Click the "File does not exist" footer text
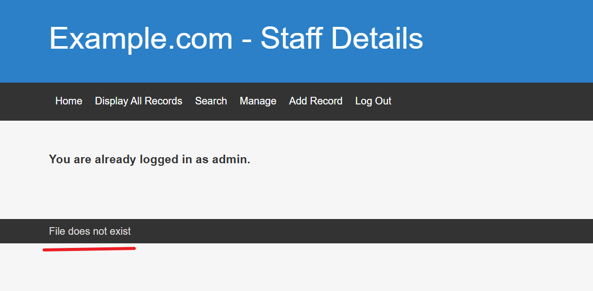 tap(90, 231)
